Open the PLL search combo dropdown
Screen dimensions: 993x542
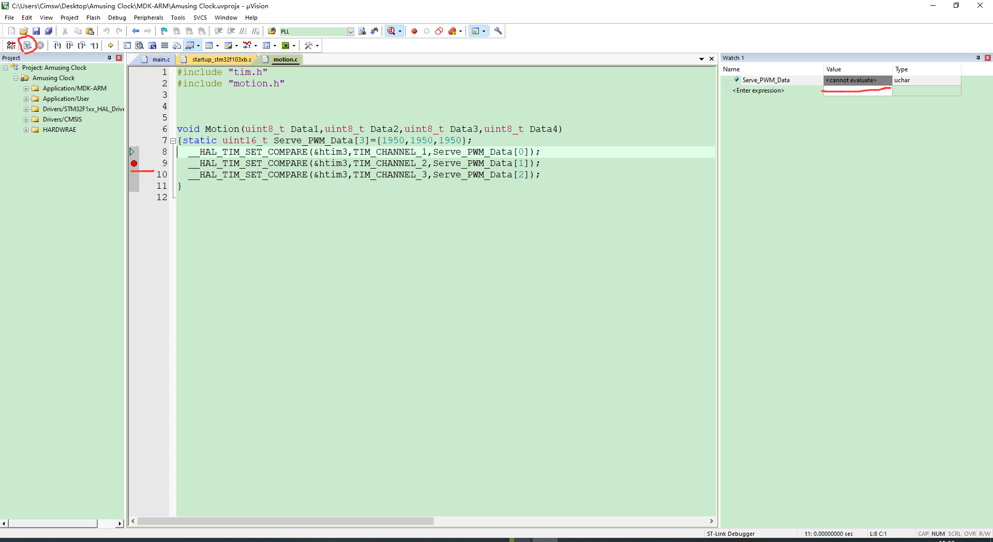click(350, 32)
